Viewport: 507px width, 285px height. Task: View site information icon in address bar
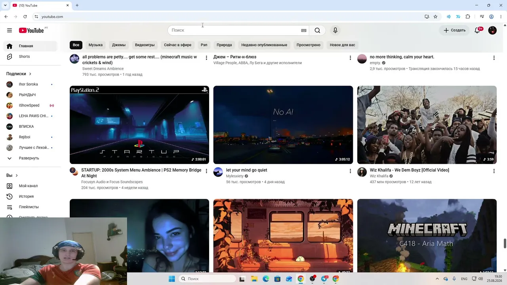point(36,17)
